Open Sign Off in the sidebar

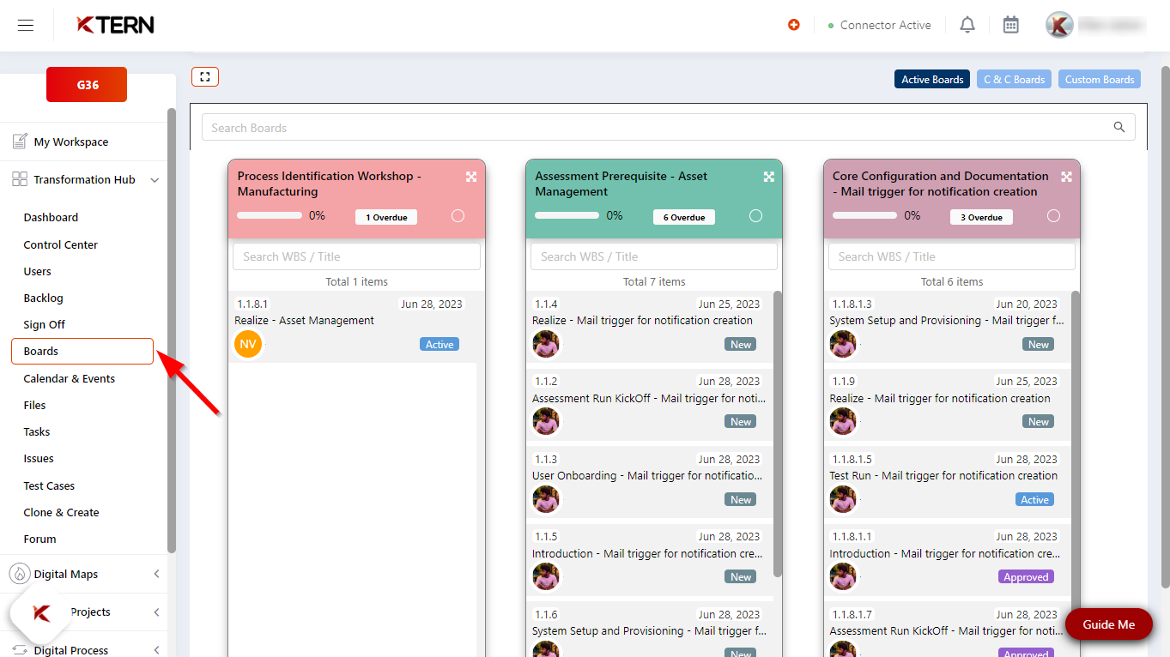[x=44, y=324]
